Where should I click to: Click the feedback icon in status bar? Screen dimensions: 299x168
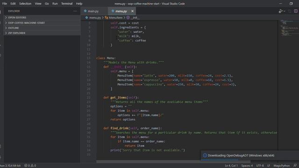click(x=295, y=166)
